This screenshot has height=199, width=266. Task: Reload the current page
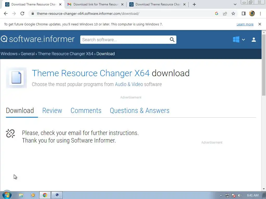[x=22, y=13]
